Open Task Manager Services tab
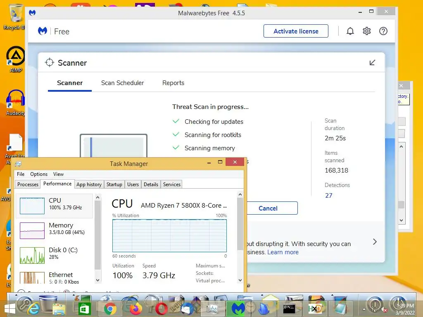The image size is (423, 317). 172,185
